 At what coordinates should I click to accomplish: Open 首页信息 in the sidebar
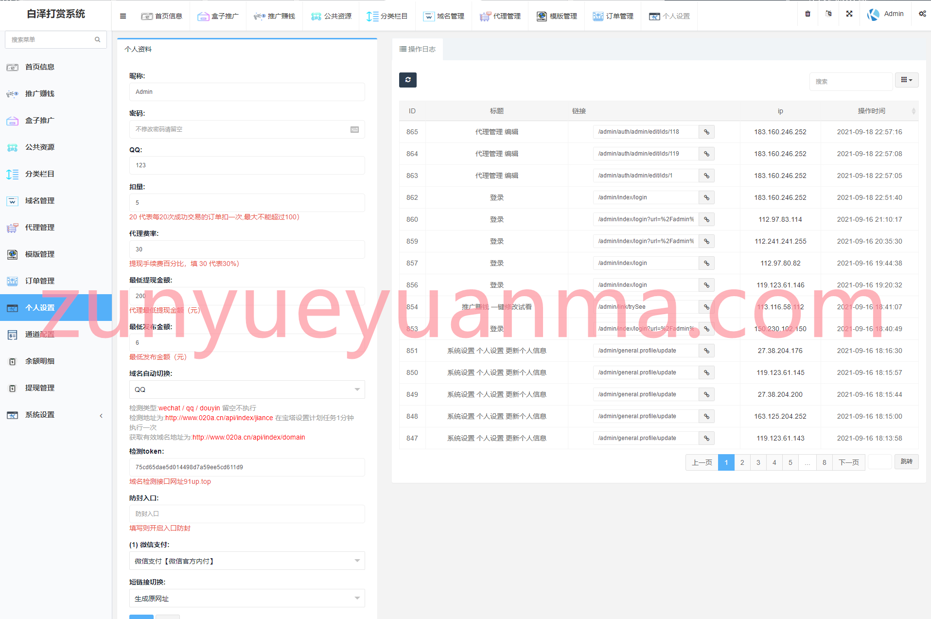pos(56,67)
